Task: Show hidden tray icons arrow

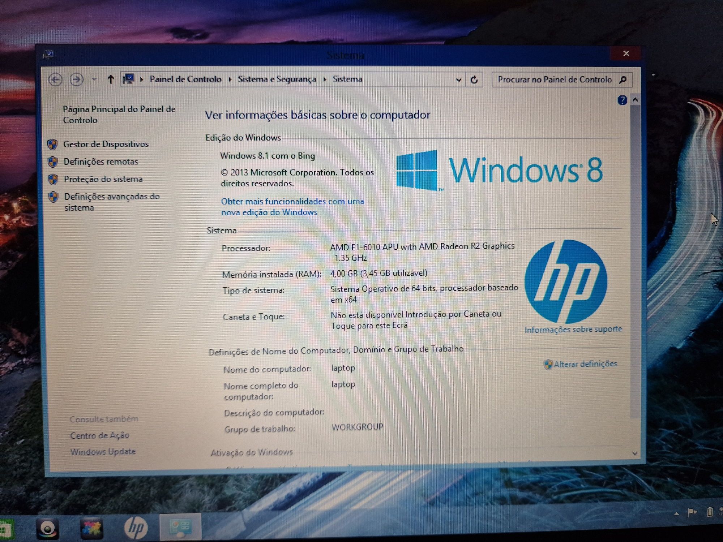Action: (676, 514)
